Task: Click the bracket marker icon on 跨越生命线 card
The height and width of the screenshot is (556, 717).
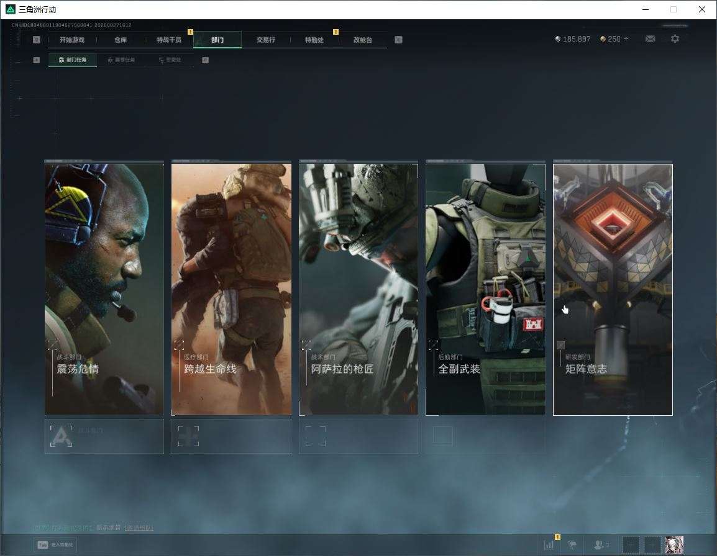Action: 179,345
